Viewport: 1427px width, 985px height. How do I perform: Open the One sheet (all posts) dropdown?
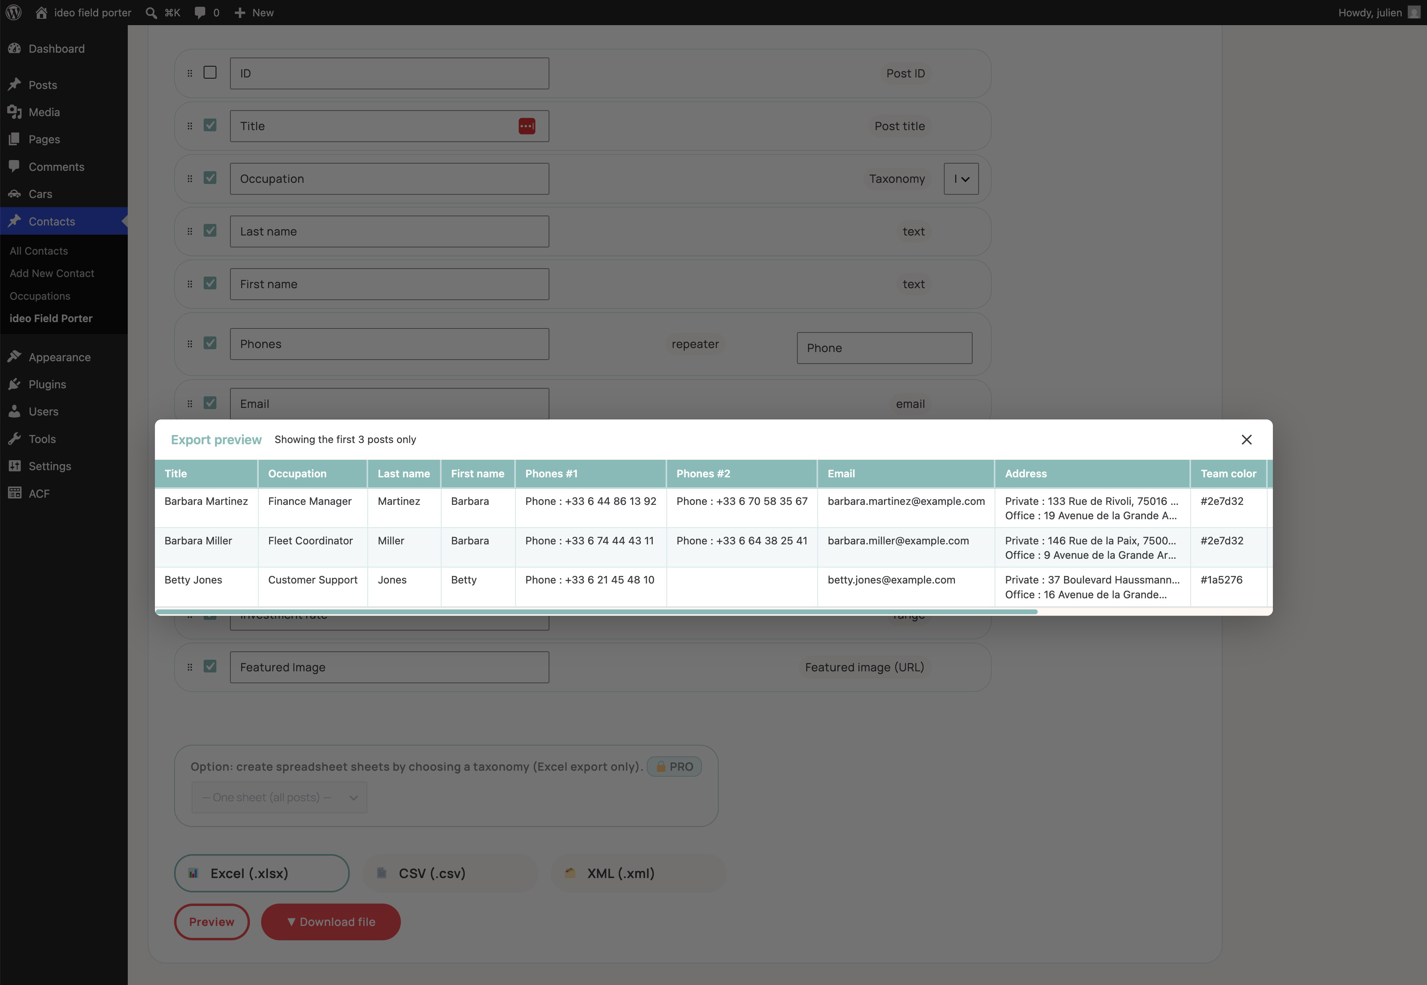click(280, 797)
